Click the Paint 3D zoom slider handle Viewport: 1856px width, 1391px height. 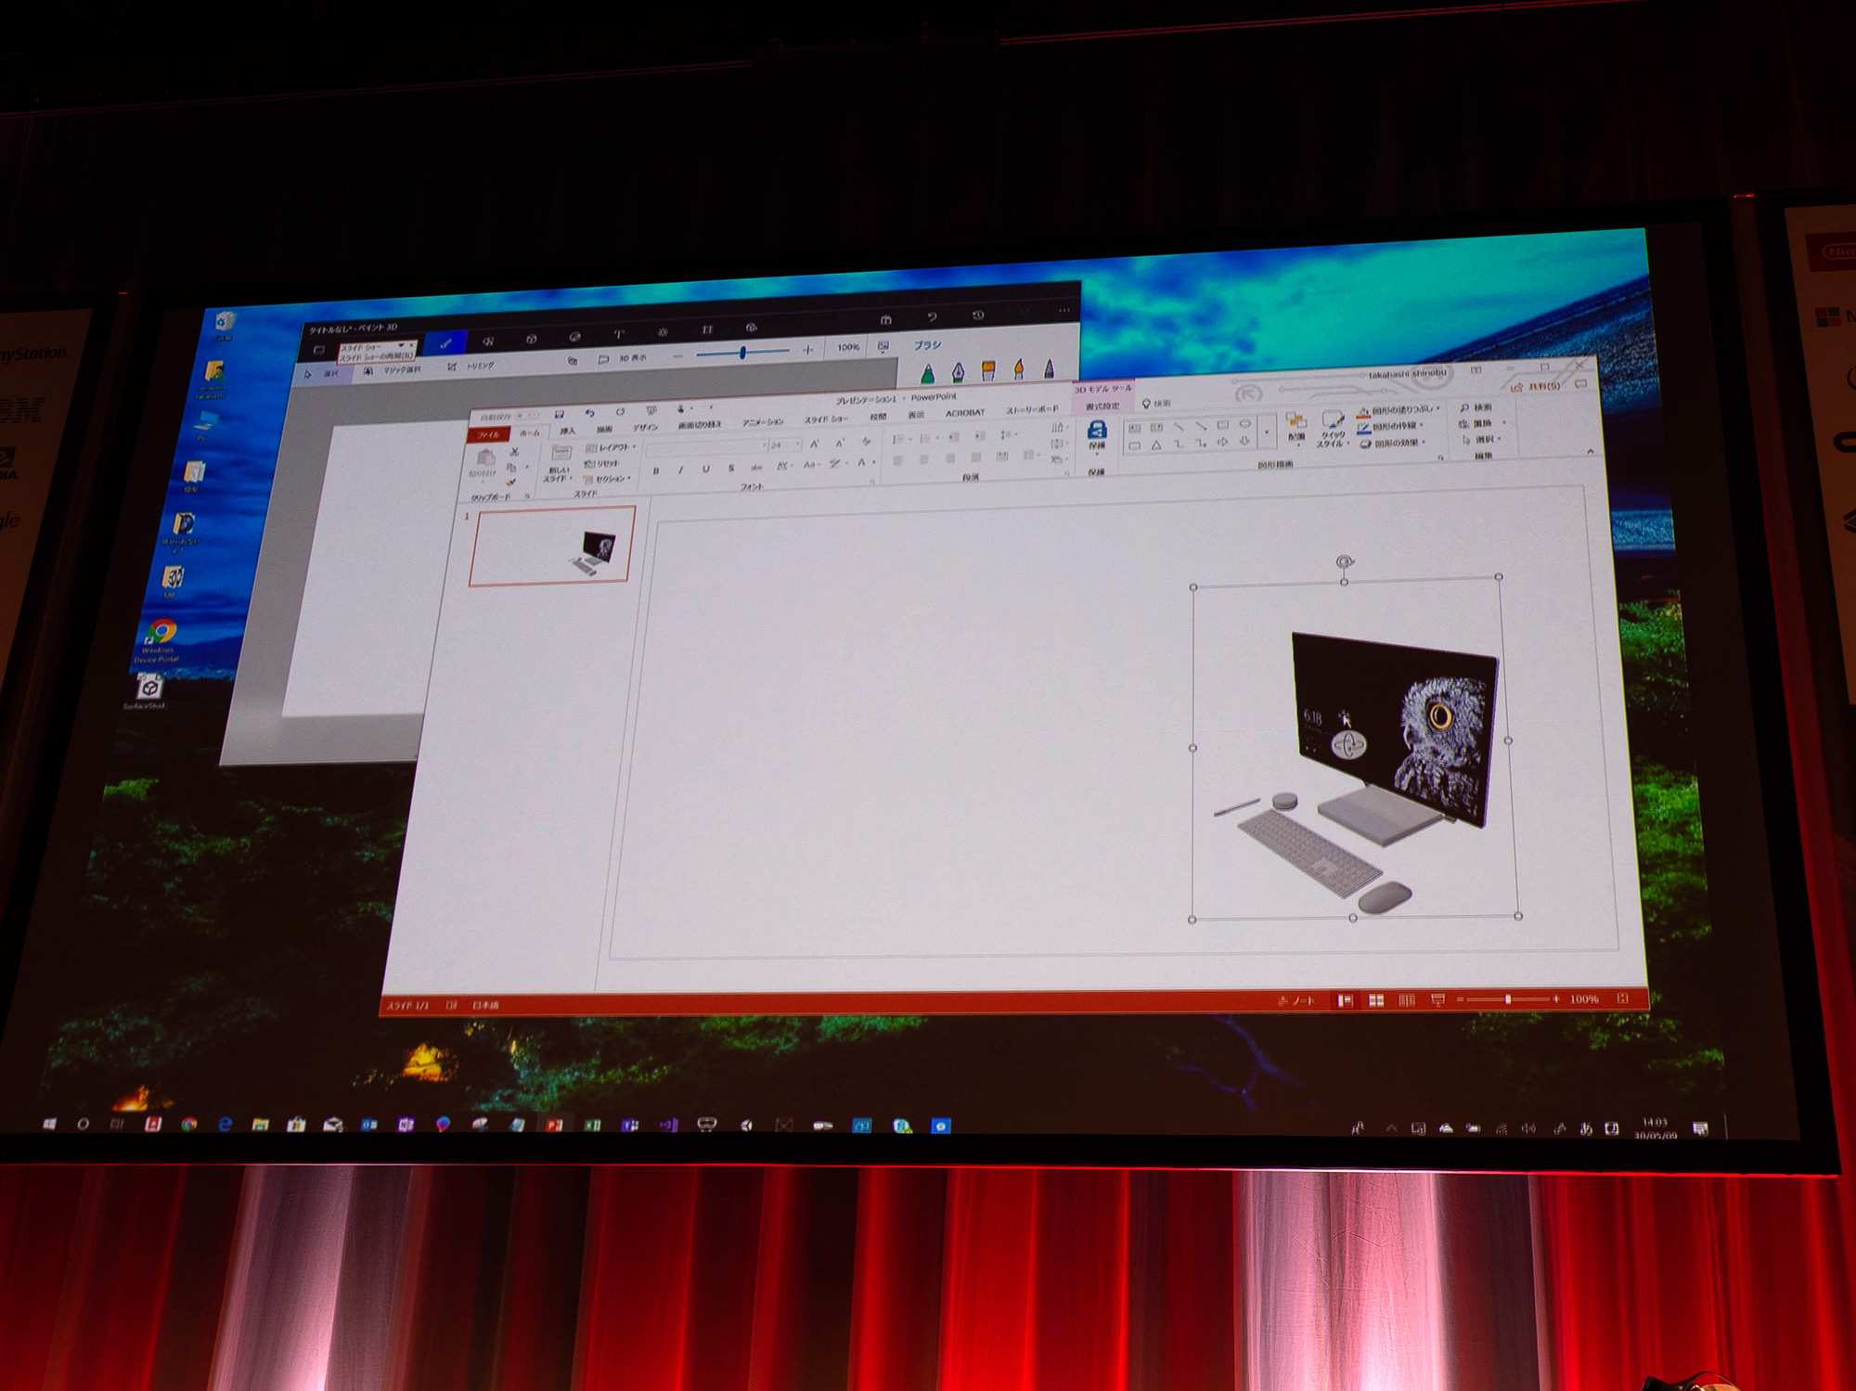coord(742,353)
